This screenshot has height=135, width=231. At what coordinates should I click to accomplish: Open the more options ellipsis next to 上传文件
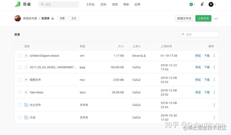click(216, 19)
